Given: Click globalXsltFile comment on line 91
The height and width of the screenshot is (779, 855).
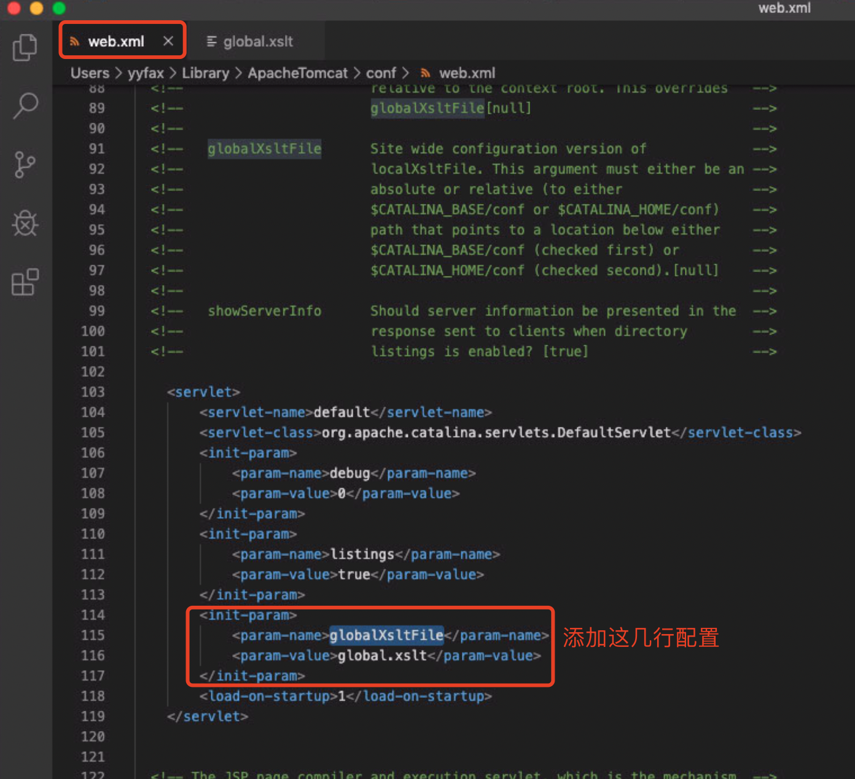Looking at the screenshot, I should 264,149.
